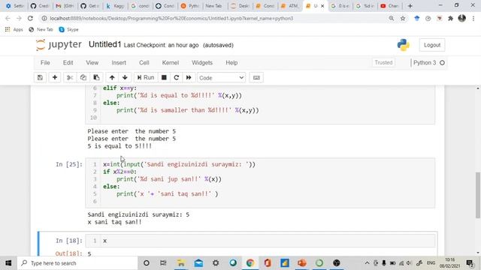Click the Logout button
481x270 pixels.
coord(432,45)
